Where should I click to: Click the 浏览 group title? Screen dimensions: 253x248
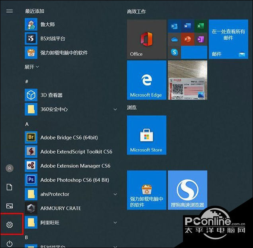click(132, 107)
